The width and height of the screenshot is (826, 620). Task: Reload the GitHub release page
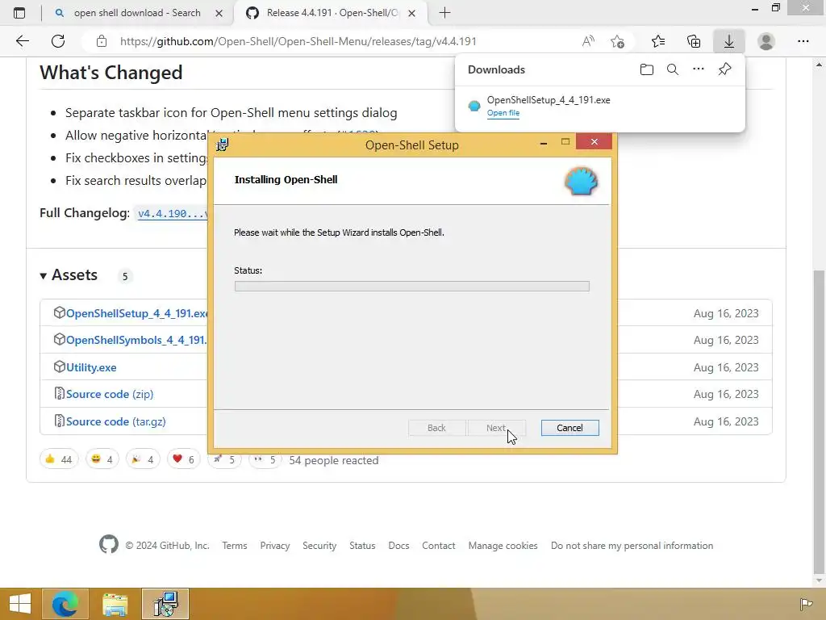[x=58, y=41]
